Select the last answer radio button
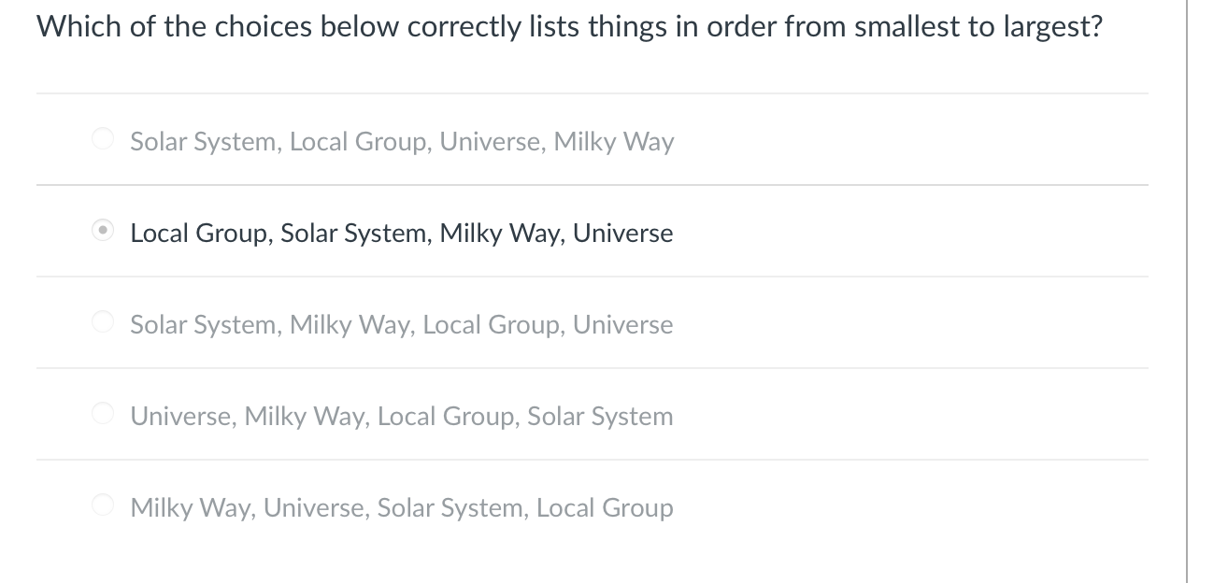Image resolution: width=1228 pixels, height=583 pixels. (x=102, y=504)
